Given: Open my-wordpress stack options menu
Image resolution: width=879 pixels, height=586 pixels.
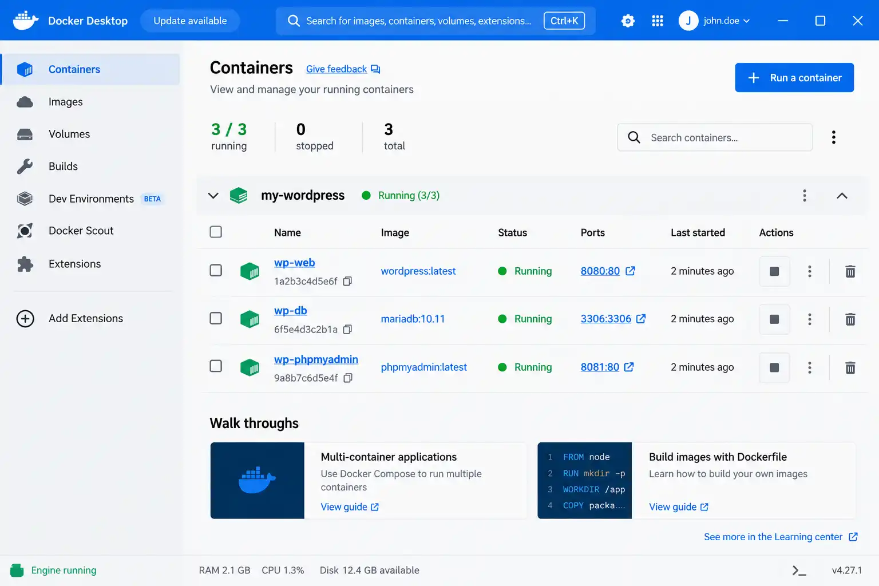Looking at the screenshot, I should point(805,196).
